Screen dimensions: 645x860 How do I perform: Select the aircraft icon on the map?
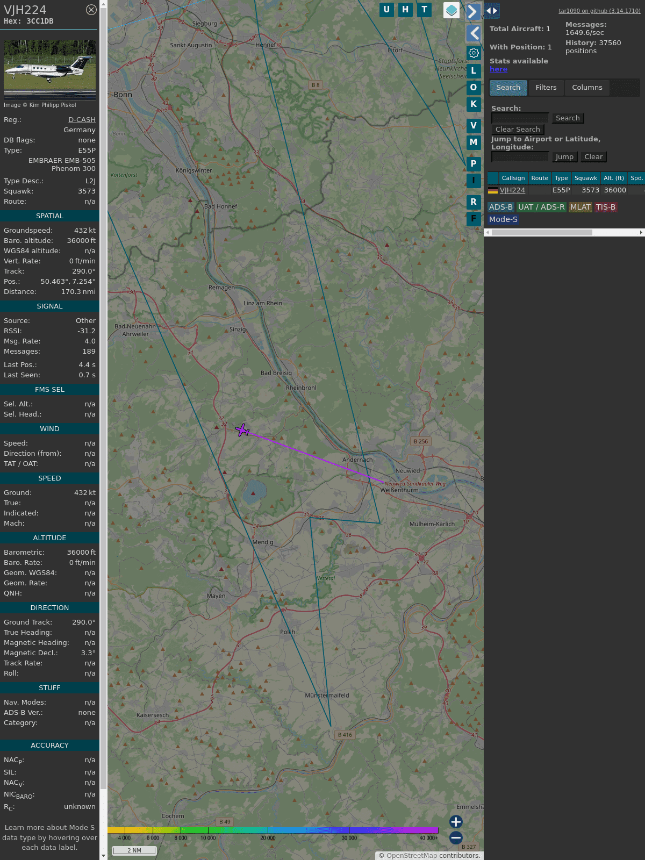tap(242, 430)
